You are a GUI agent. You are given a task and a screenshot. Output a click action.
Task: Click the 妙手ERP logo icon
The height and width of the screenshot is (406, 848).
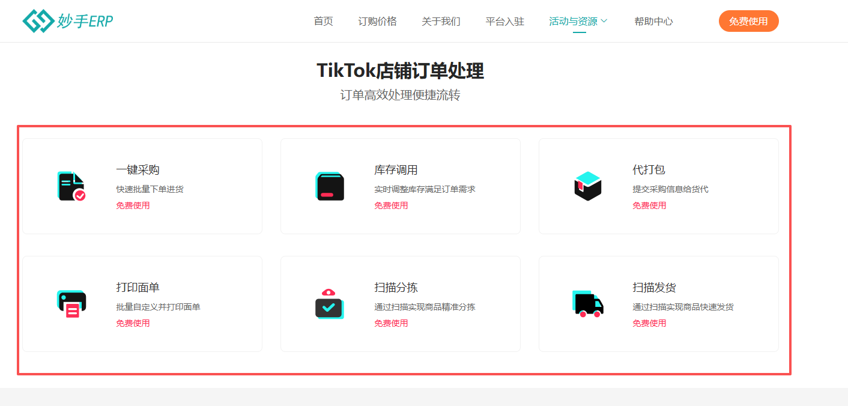click(38, 21)
